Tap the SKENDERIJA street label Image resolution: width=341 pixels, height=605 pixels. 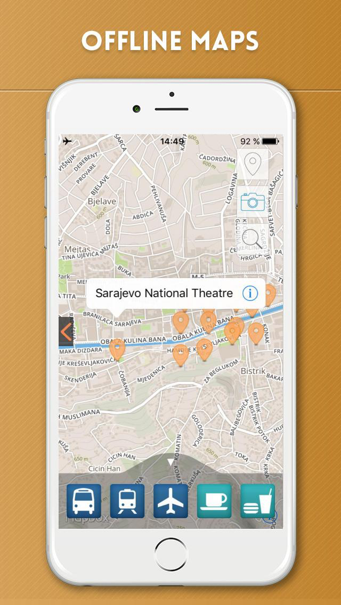pos(80,376)
